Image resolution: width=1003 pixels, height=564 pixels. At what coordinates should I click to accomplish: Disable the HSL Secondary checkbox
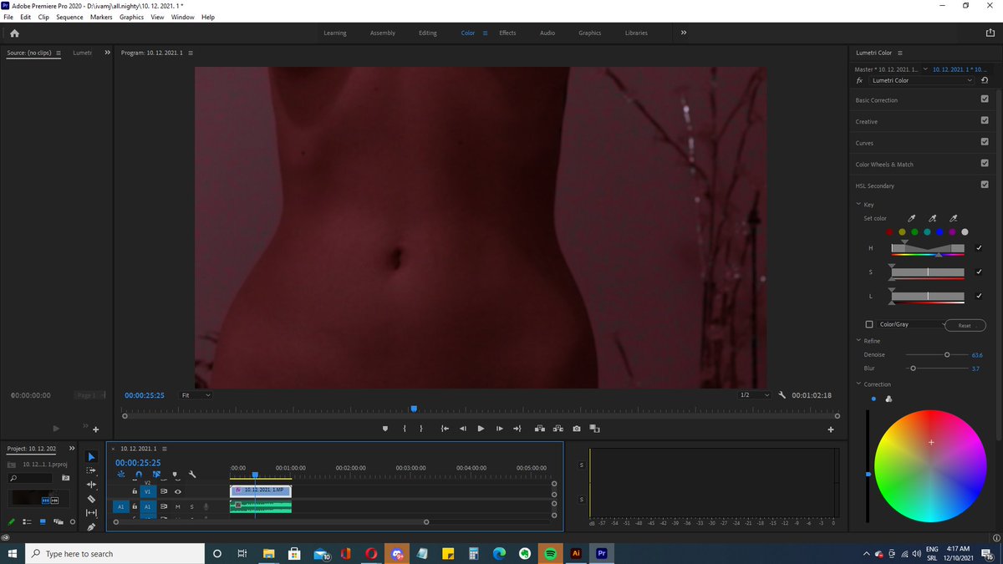985,185
